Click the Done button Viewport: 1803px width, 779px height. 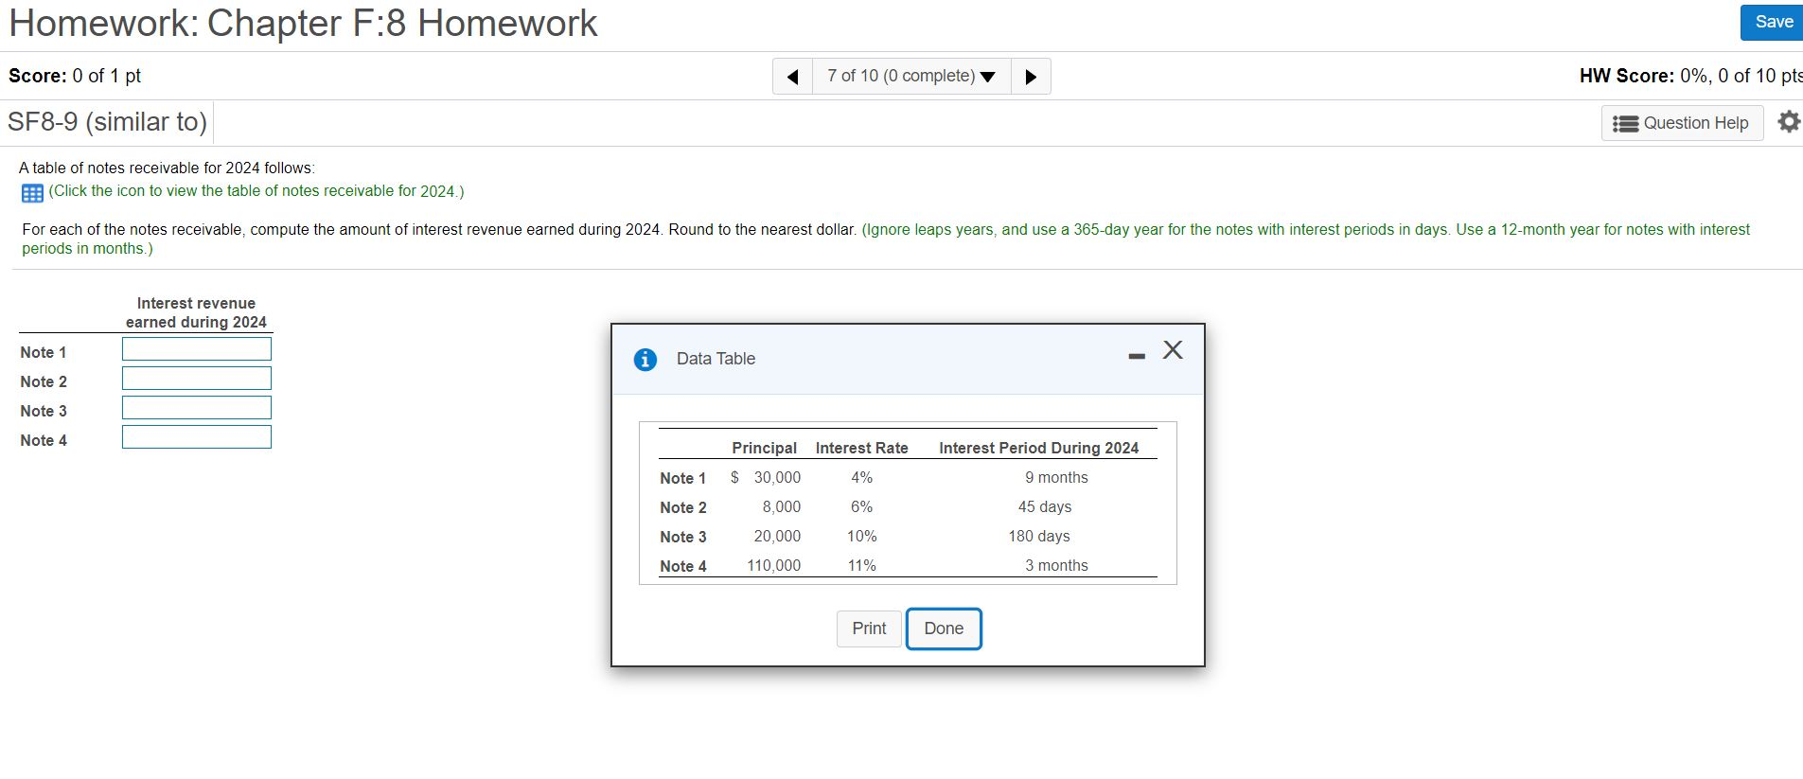point(944,629)
